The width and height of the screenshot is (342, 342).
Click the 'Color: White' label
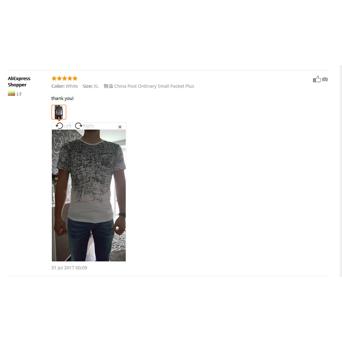tap(65, 86)
